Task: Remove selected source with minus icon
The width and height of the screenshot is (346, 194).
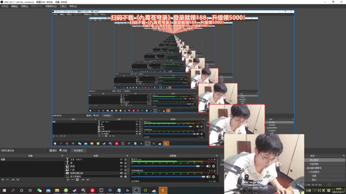Action: click(72, 180)
